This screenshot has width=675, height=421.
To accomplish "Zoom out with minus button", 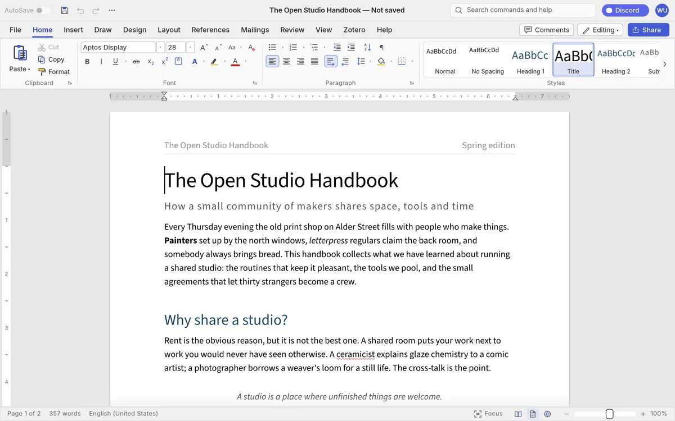I will (567, 414).
